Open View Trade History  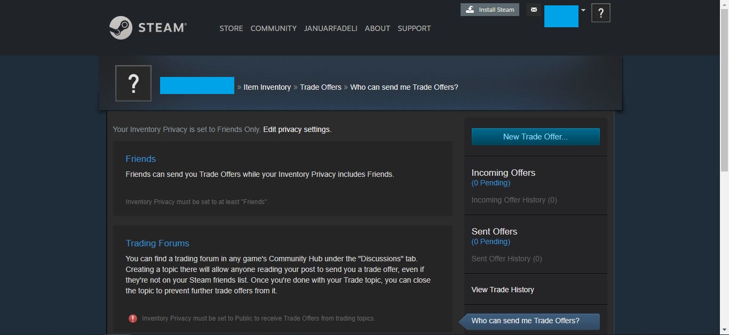(503, 290)
